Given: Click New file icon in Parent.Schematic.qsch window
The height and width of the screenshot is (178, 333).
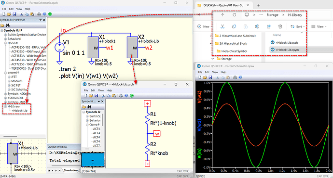Looking at the screenshot, I should (3, 14).
